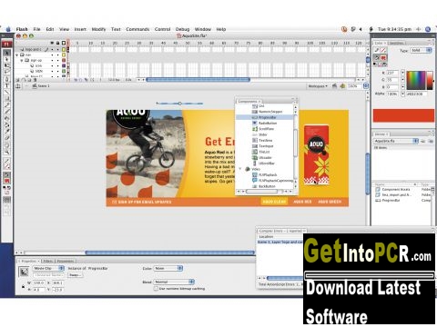Collapse the nested layer folder triangle

22,60
